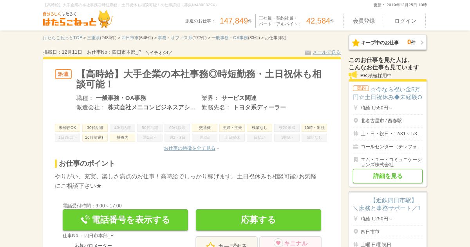Click the location pin beside 北名古屋市 / 西春駅
470x247 pixels.
pyautogui.click(x=356, y=121)
